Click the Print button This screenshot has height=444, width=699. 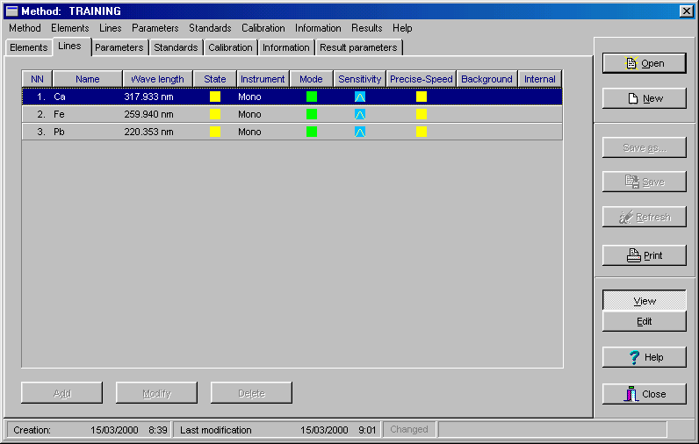click(x=645, y=255)
